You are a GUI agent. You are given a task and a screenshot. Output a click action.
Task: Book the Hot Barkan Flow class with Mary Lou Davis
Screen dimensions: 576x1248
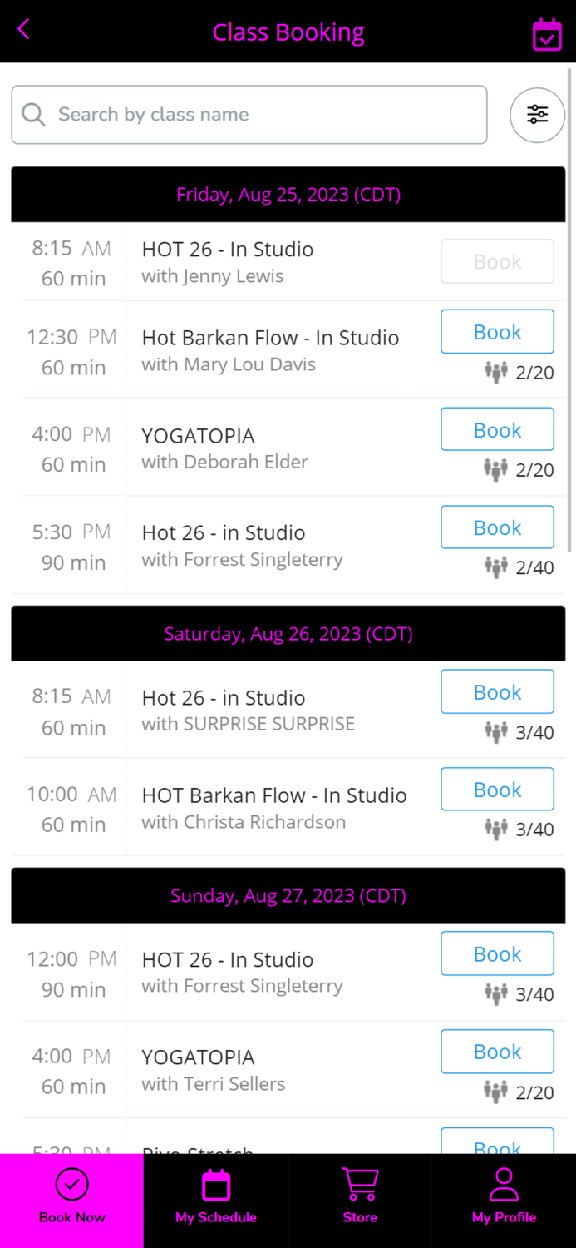496,331
